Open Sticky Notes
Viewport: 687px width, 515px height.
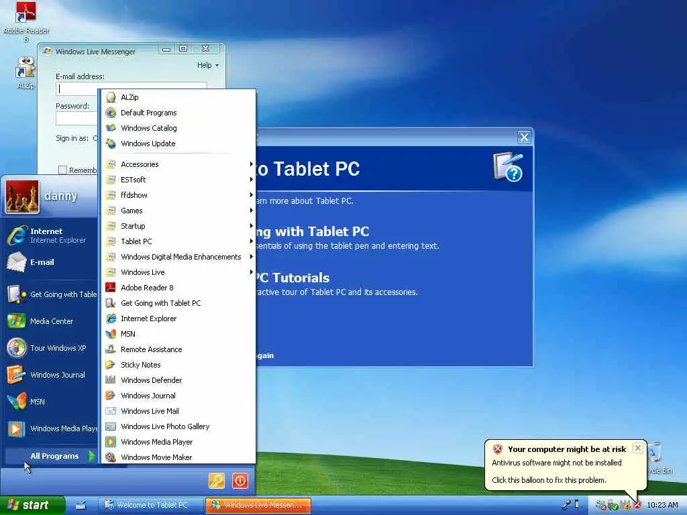(x=178, y=364)
